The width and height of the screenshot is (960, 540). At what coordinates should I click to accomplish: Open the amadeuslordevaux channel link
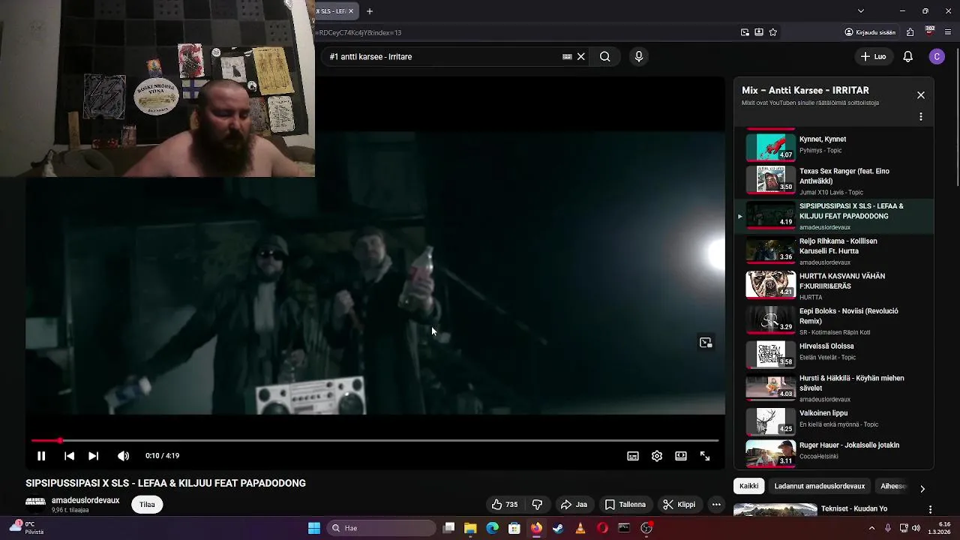[85, 500]
